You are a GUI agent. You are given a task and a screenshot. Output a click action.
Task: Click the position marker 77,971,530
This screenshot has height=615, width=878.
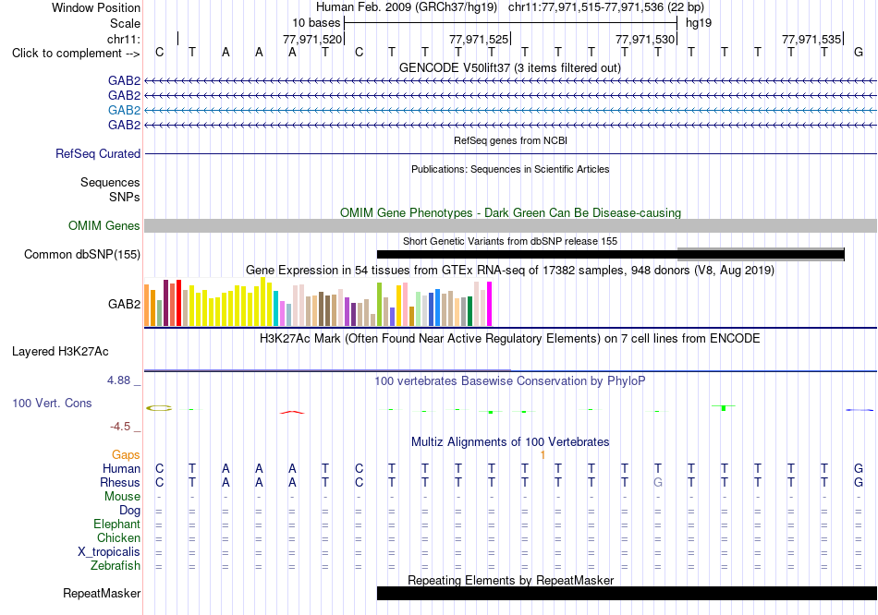pyautogui.click(x=645, y=39)
